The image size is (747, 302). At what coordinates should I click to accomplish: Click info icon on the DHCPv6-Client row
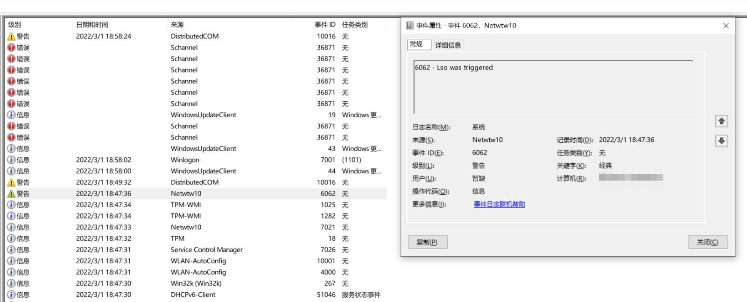[11, 295]
